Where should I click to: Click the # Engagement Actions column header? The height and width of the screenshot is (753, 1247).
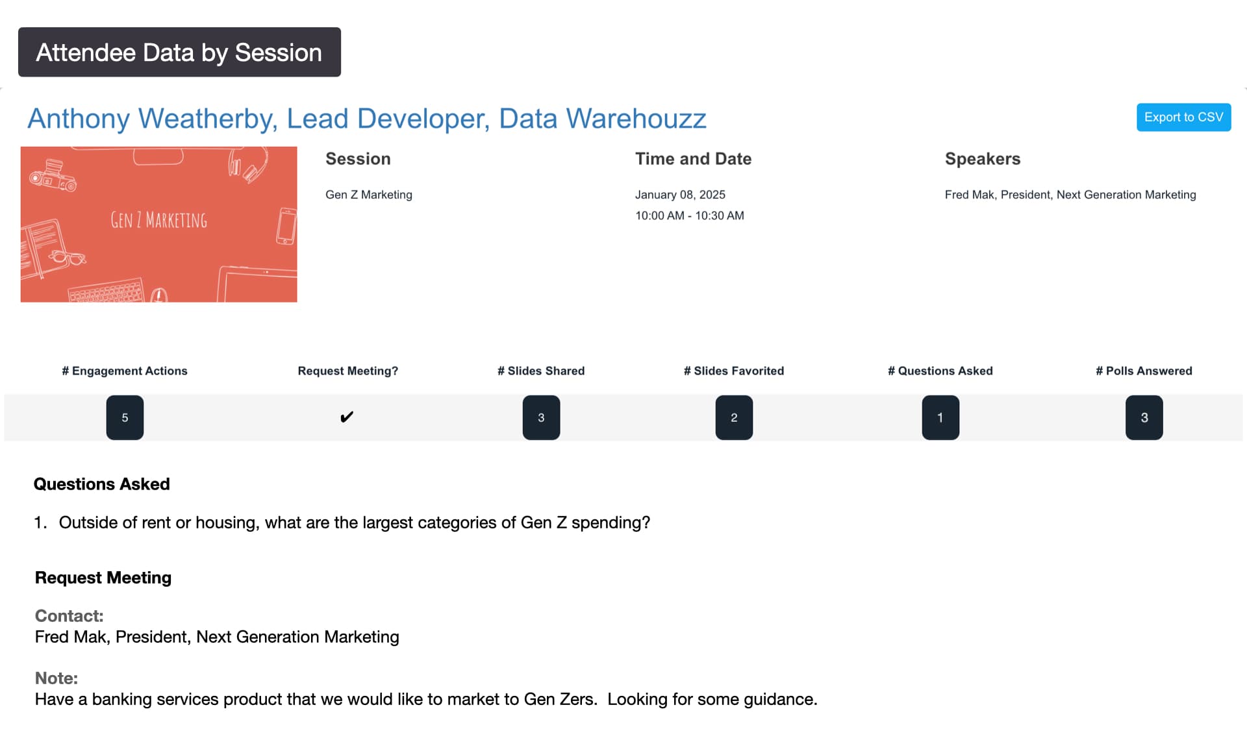click(125, 371)
